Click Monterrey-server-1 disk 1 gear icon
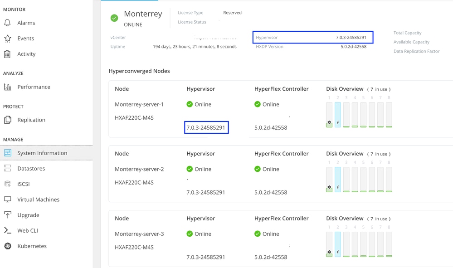Screen dimensions: 453x268 329,122
